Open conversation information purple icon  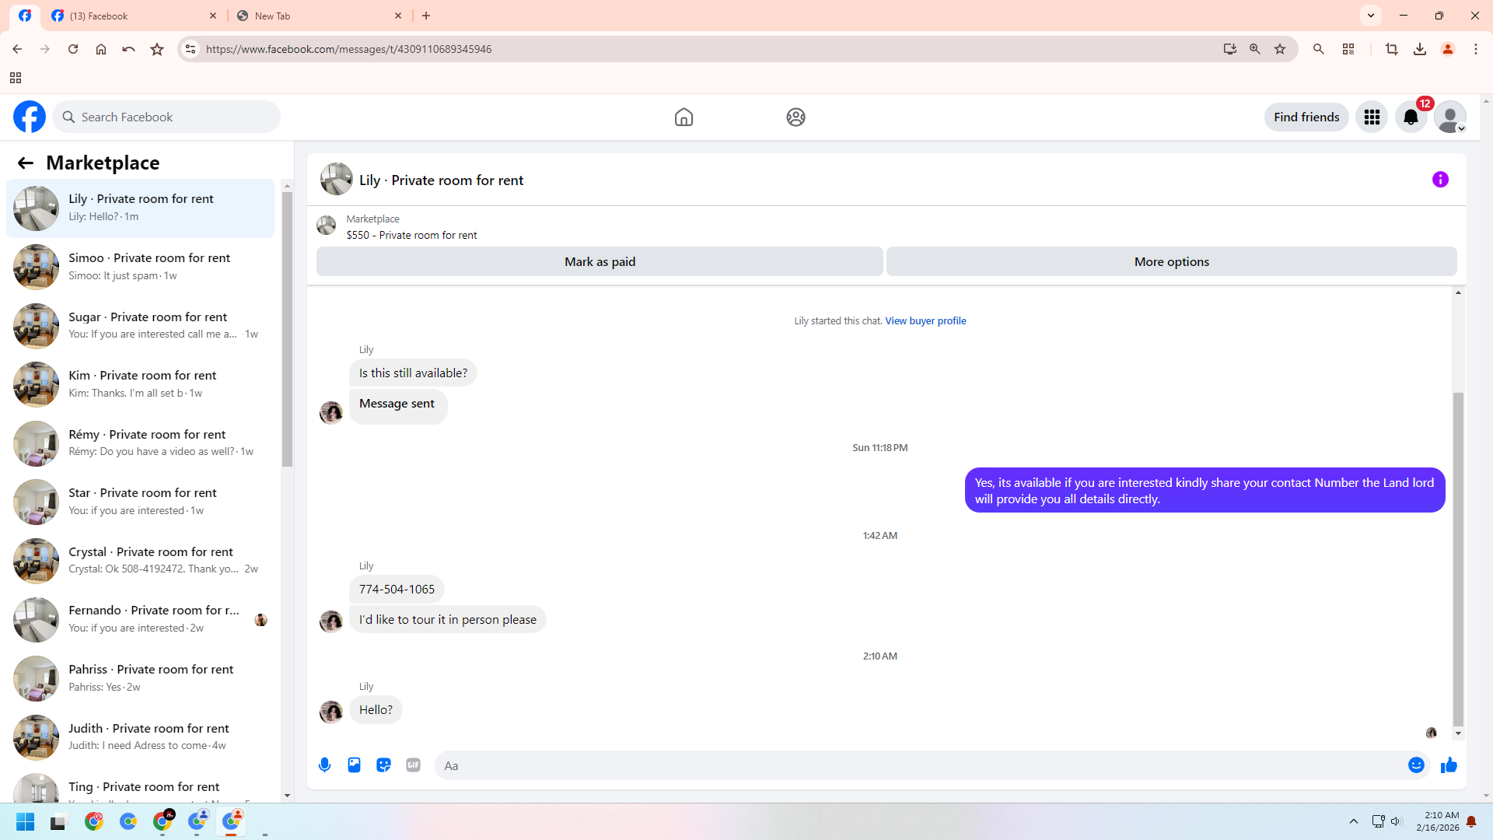[1440, 180]
